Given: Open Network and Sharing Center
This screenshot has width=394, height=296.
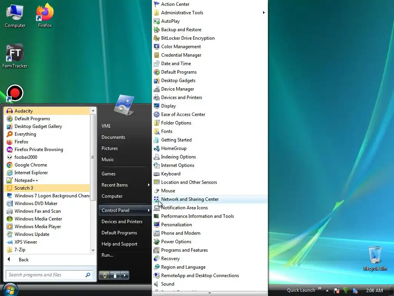Looking at the screenshot, I should pos(210,199).
